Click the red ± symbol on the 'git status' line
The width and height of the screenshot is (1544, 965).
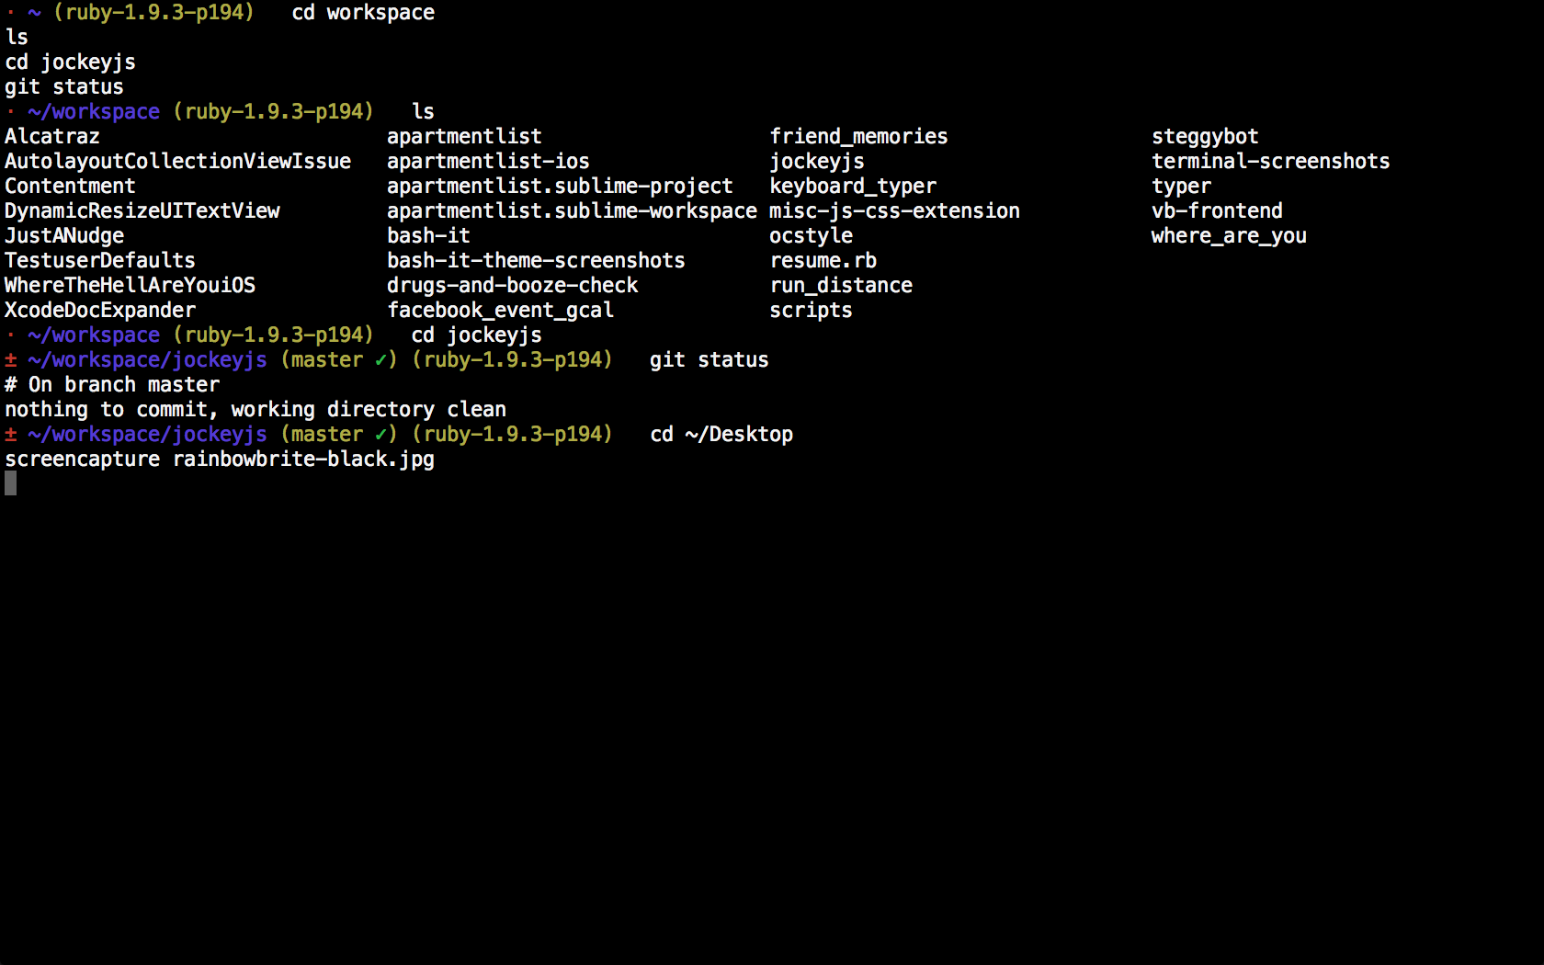pos(11,360)
